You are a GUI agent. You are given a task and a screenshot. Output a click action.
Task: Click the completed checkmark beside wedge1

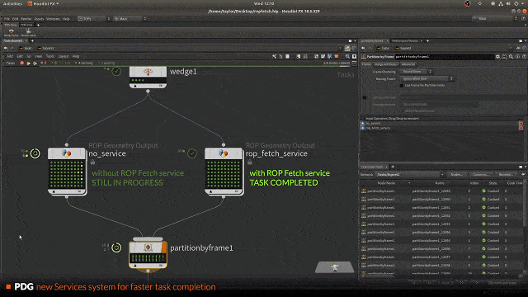[x=116, y=72]
